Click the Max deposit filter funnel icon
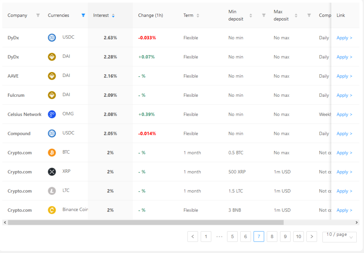364x253 pixels. pyautogui.click(x=309, y=15)
